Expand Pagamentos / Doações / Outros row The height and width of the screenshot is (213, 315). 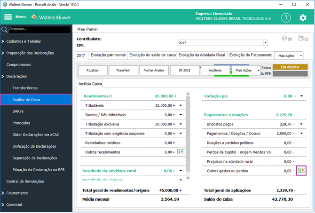tap(301, 134)
